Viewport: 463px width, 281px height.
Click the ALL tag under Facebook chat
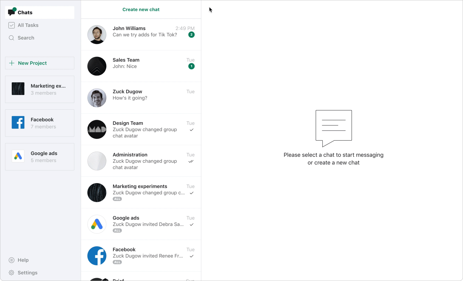coord(117,262)
